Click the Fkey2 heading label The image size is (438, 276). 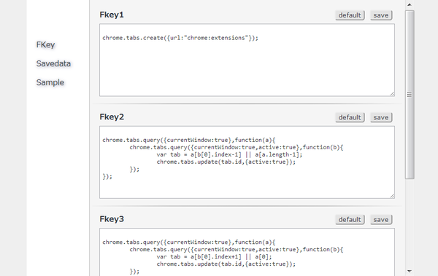(112, 117)
